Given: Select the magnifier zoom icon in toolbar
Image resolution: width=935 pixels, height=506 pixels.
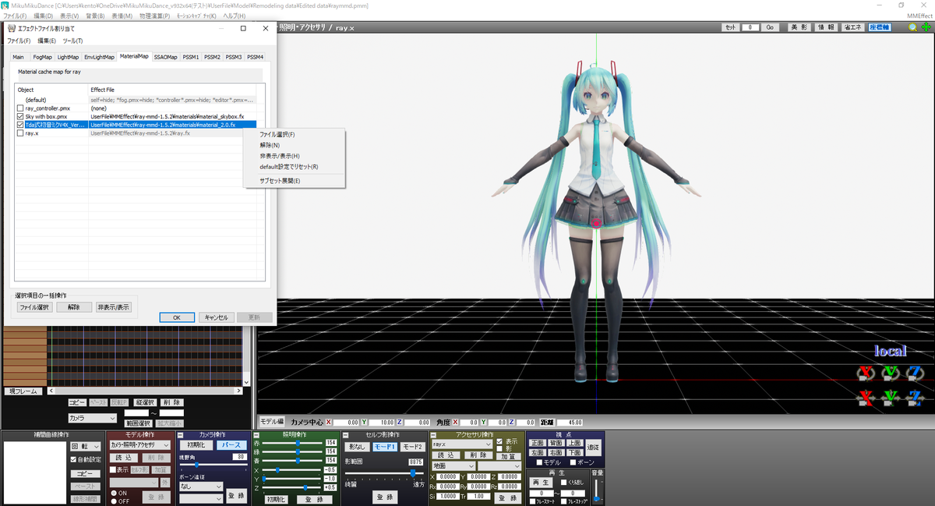Looking at the screenshot, I should 912,27.
